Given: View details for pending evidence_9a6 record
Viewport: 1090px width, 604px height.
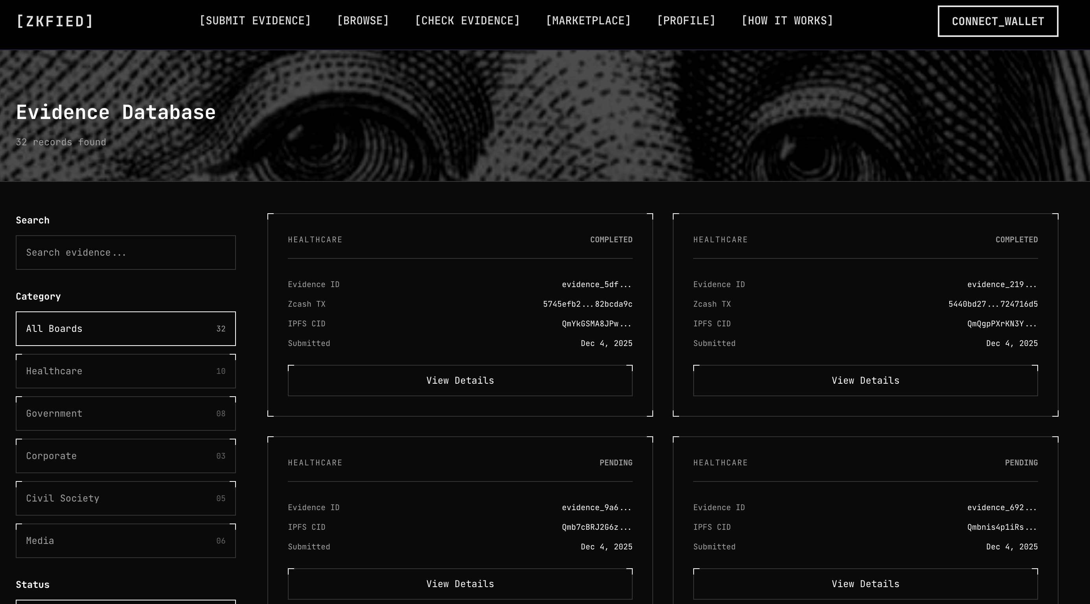Looking at the screenshot, I should [460, 584].
